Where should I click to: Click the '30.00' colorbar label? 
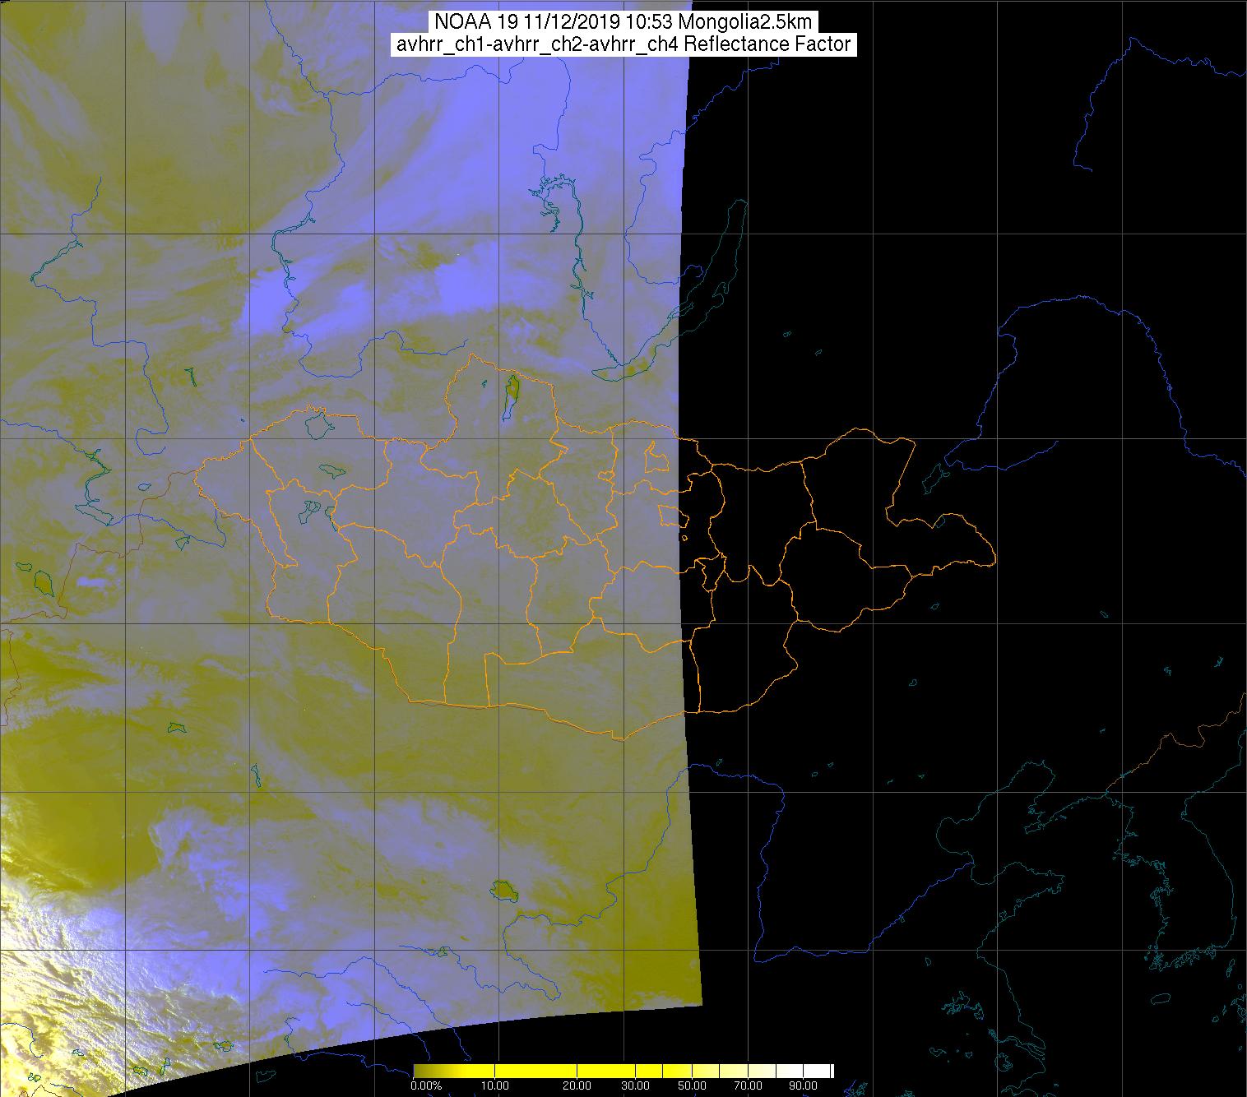point(637,1086)
